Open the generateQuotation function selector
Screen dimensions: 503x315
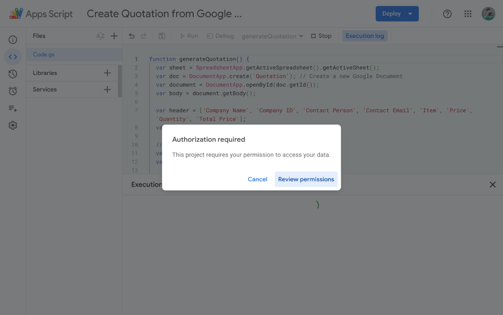272,36
